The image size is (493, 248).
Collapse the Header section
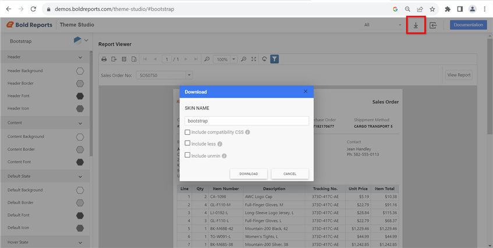[x=80, y=57]
